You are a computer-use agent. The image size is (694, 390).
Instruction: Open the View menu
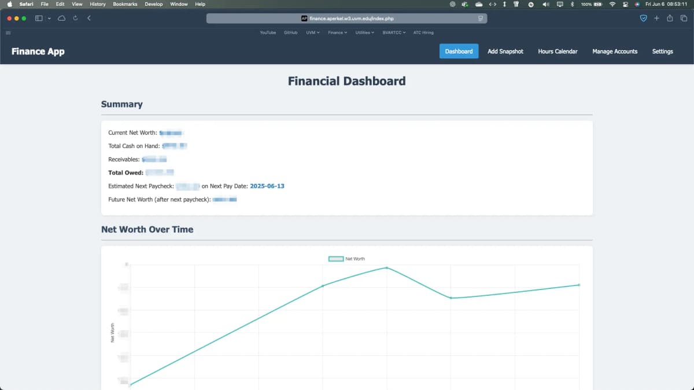pyautogui.click(x=77, y=4)
